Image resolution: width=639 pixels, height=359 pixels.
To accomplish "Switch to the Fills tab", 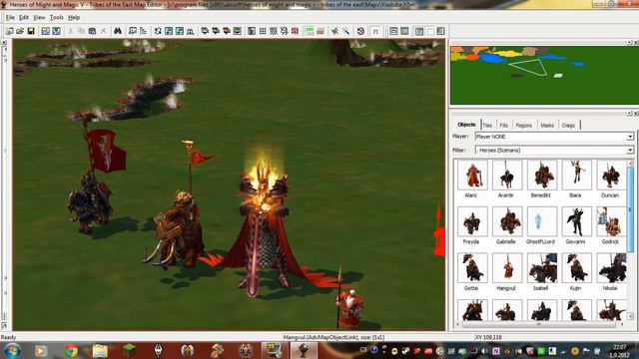I will click(503, 126).
